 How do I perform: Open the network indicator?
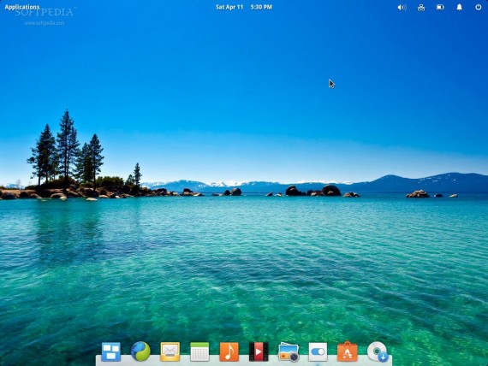pos(421,7)
